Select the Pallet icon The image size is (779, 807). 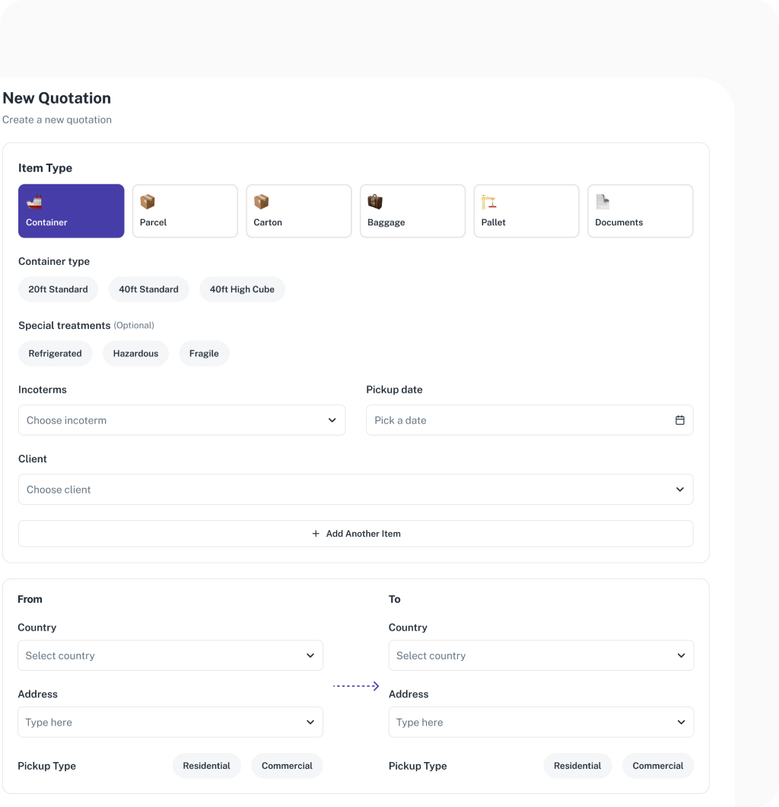click(489, 201)
